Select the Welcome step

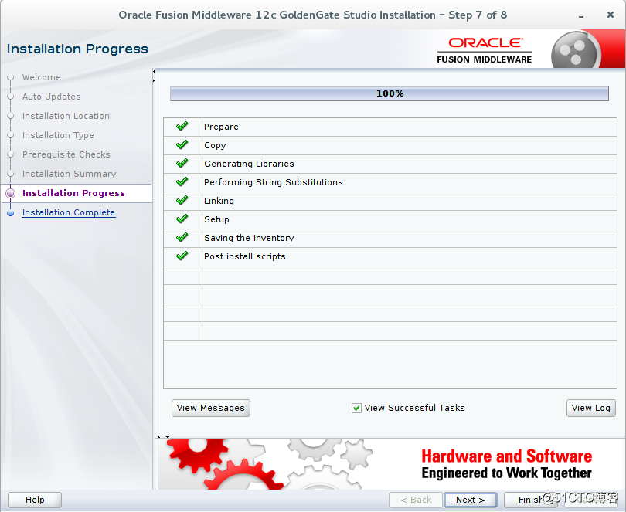point(42,77)
